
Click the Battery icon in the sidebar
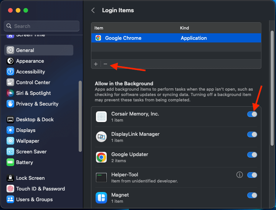tap(10, 163)
